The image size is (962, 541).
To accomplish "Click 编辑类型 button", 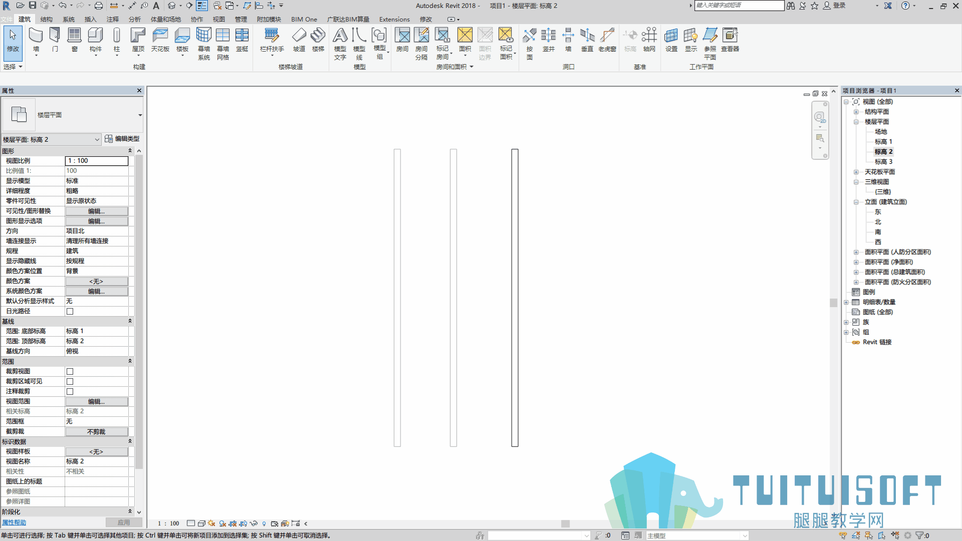I will coord(122,139).
